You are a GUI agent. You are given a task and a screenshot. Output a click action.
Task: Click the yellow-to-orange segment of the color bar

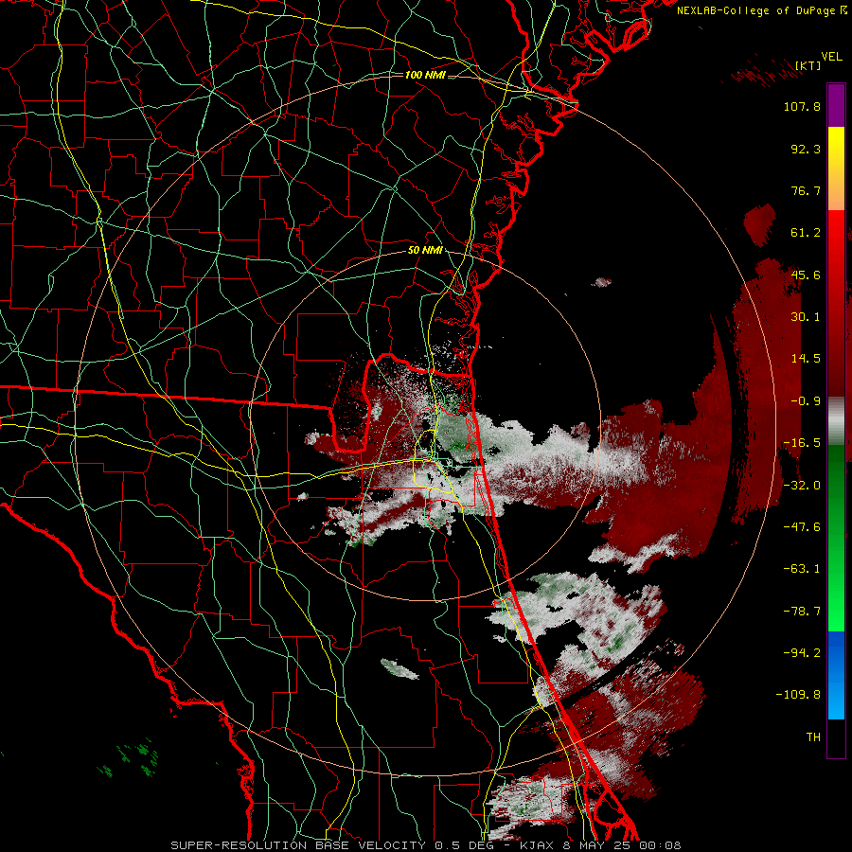(x=836, y=169)
